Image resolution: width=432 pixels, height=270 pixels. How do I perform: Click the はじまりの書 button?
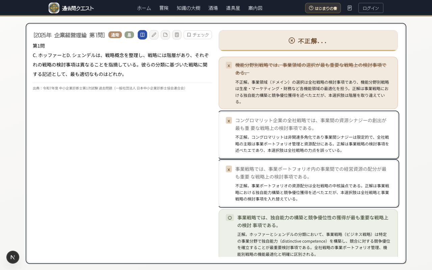(323, 8)
